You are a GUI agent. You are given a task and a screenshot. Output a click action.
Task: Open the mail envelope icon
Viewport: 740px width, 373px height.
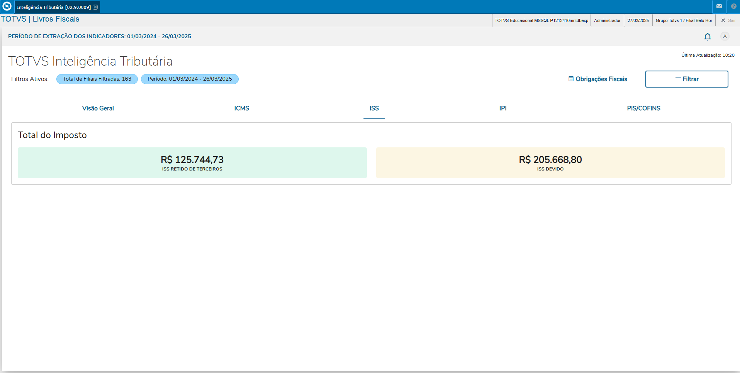pos(719,7)
